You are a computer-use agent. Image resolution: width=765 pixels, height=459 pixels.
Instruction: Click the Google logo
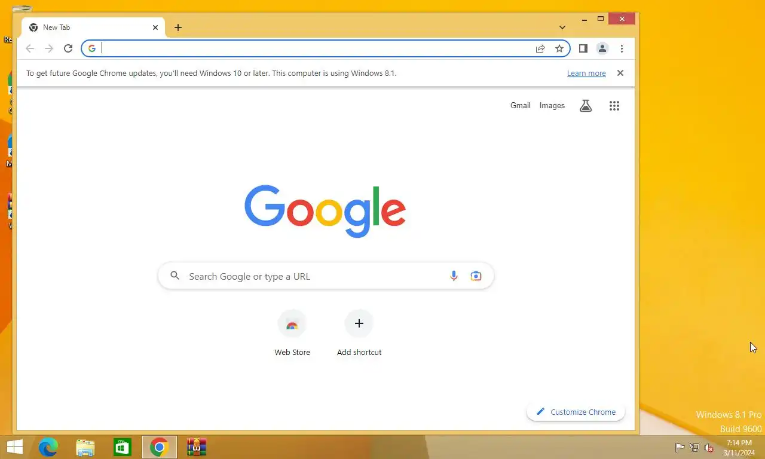coord(325,211)
